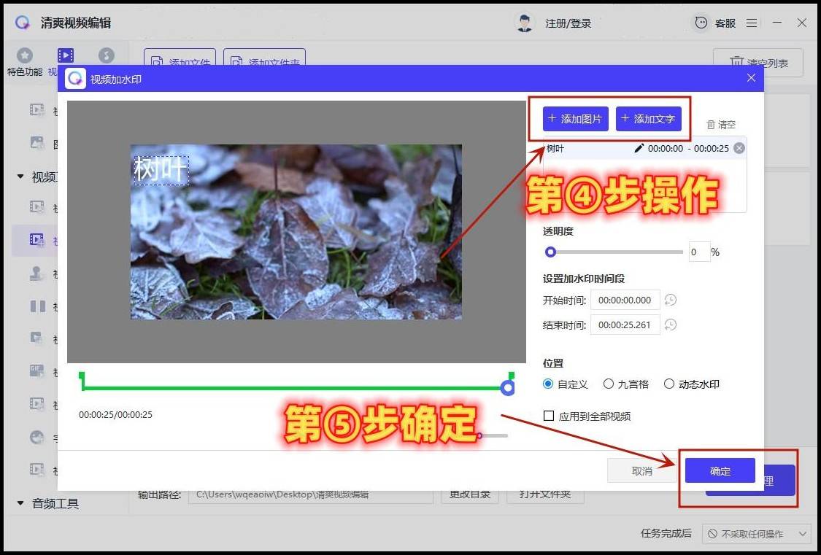The image size is (821, 555).
Task: Select the 自定义 position radio button
Action: click(548, 384)
